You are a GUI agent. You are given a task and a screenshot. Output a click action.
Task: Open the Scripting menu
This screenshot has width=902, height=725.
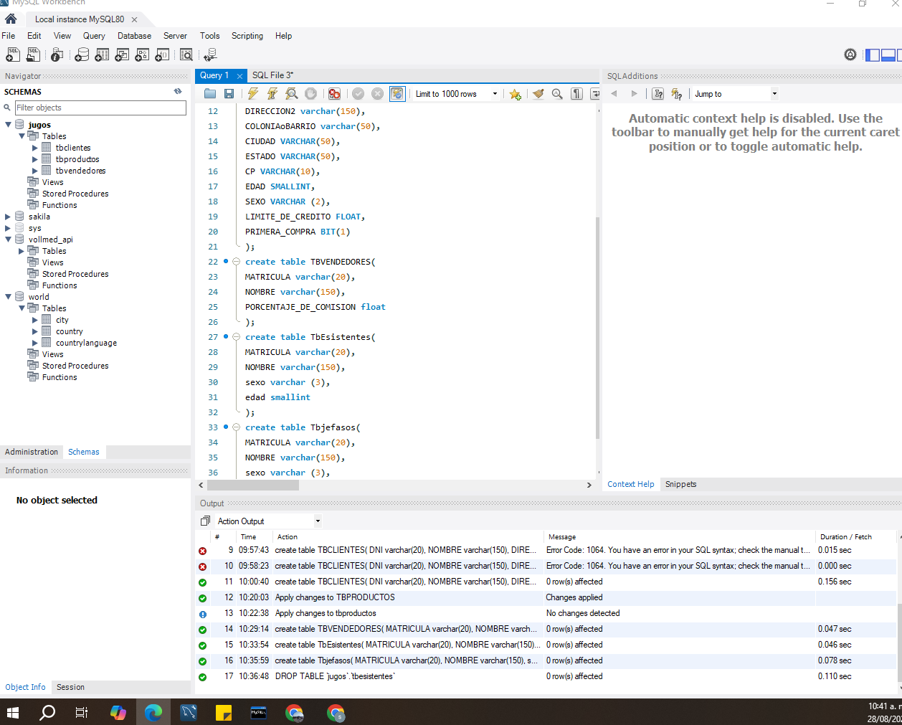[x=247, y=36]
